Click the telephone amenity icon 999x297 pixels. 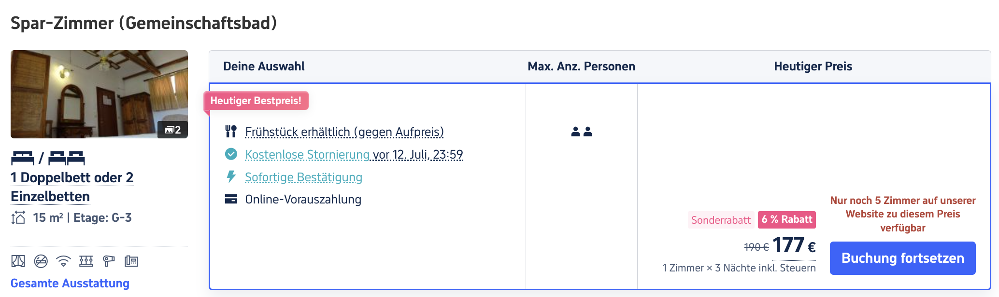tap(131, 261)
